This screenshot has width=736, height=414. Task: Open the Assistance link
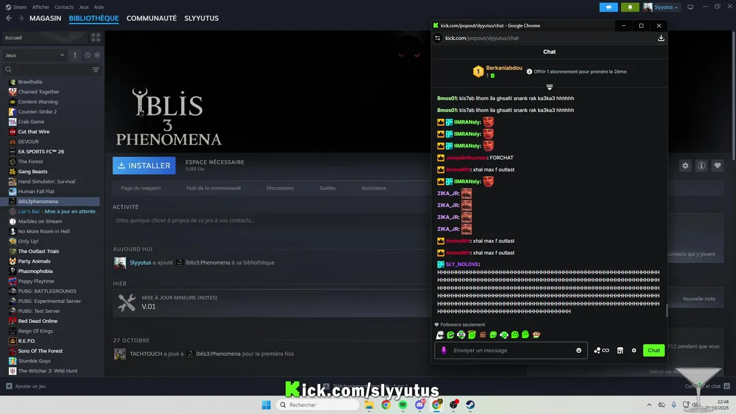[374, 188]
